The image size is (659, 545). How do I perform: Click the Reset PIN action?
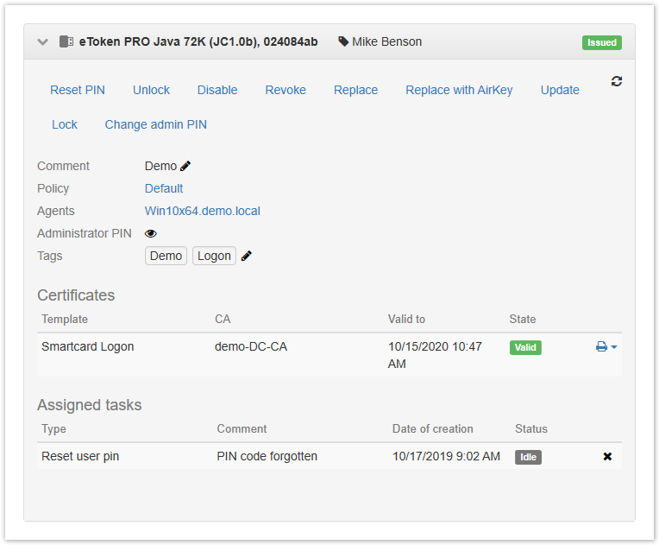[78, 90]
